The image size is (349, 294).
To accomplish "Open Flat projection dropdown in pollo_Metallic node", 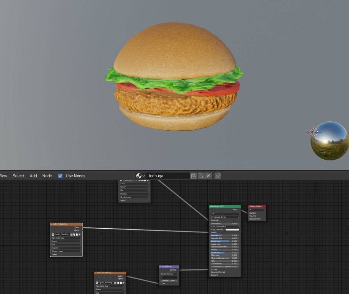I will point(66,244).
